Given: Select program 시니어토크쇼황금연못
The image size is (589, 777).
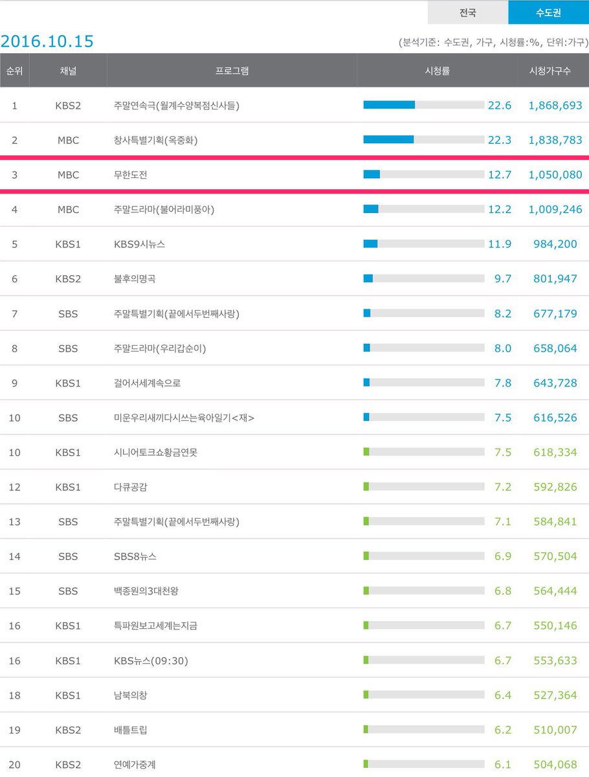Looking at the screenshot, I should pyautogui.click(x=155, y=452).
